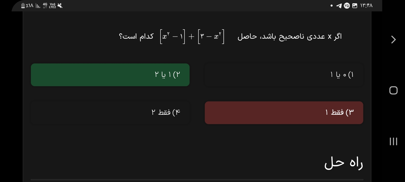Viewport: 405px width, 182px height.
Task: Select the red answer option ۳) فقط ۱
Action: pos(284,113)
